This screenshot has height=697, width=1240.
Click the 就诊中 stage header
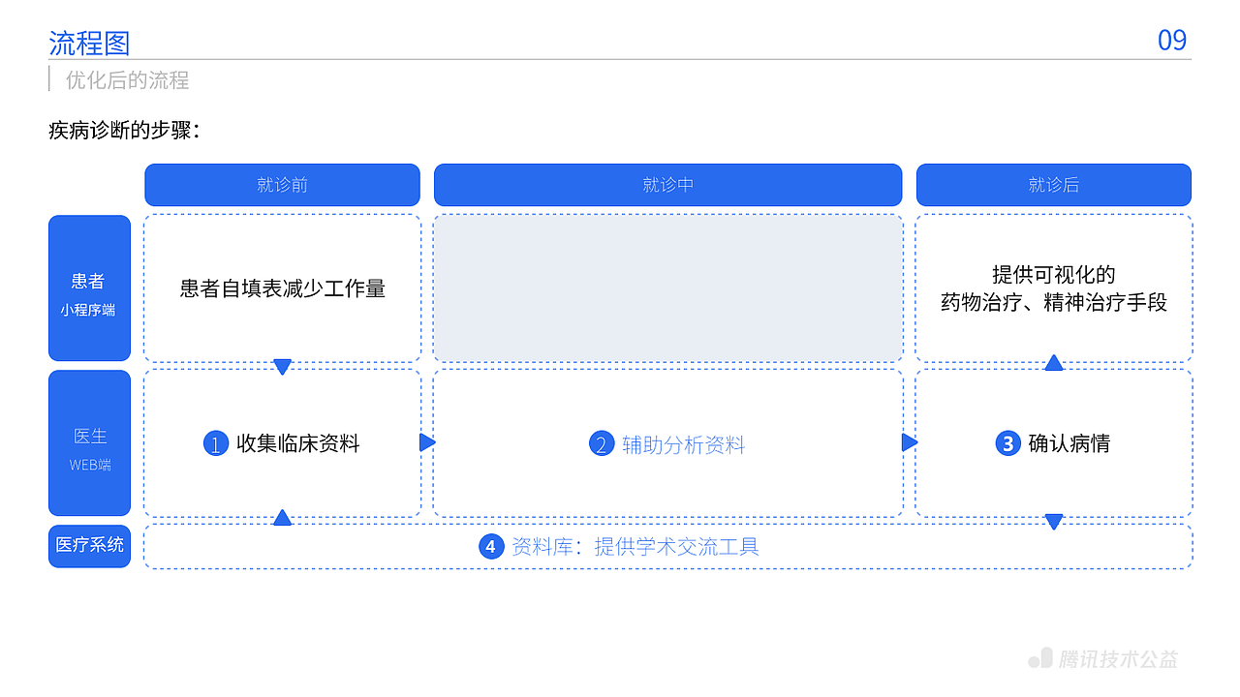point(667,185)
